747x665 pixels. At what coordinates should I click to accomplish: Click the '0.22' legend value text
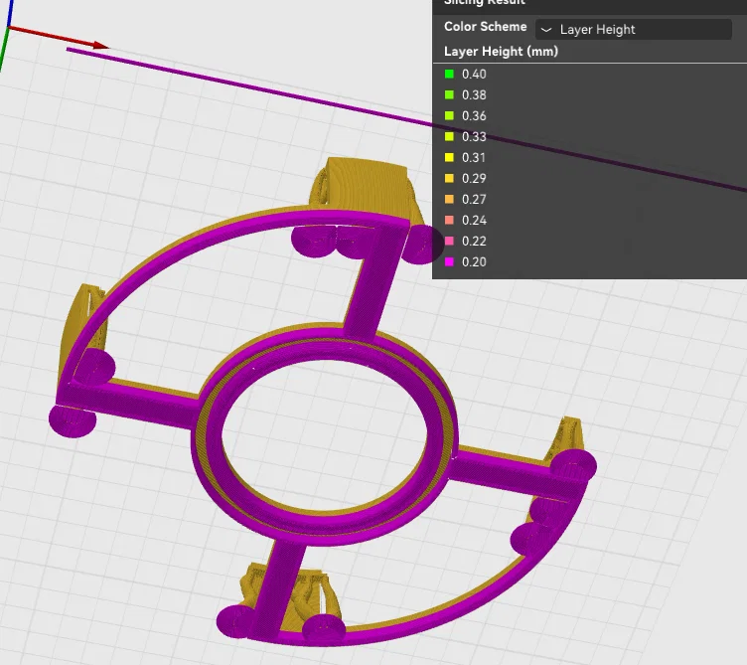pyautogui.click(x=474, y=241)
